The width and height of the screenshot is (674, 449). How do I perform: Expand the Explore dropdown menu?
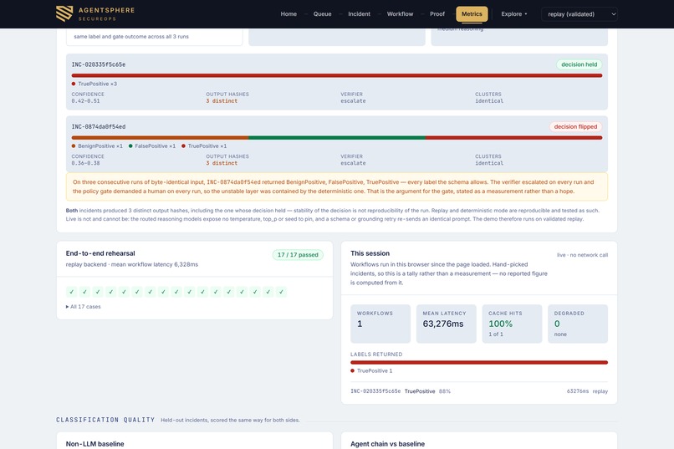(513, 14)
